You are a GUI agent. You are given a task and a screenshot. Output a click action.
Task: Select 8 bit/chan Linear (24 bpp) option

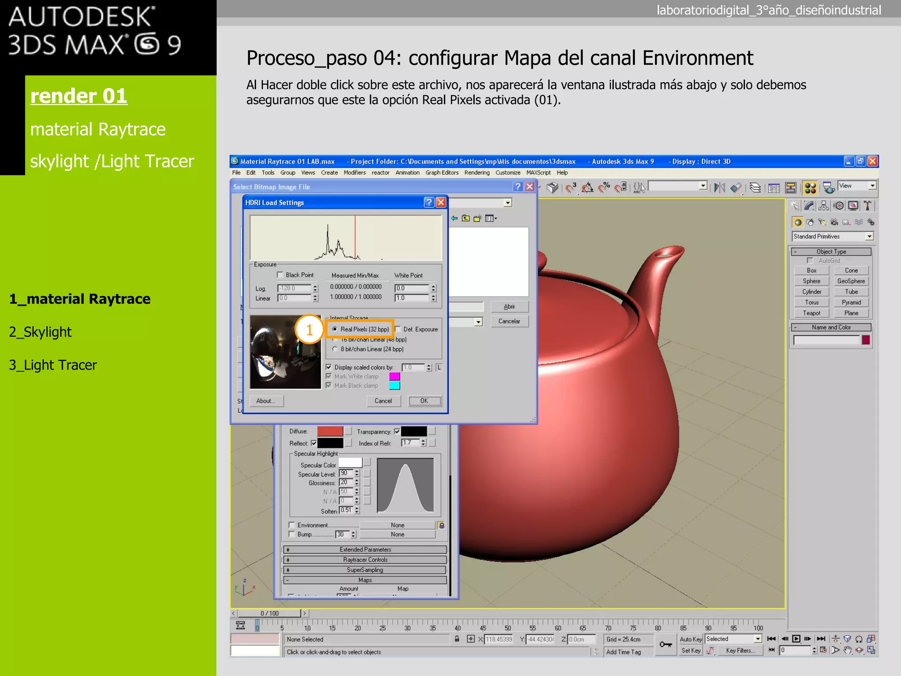coord(335,349)
